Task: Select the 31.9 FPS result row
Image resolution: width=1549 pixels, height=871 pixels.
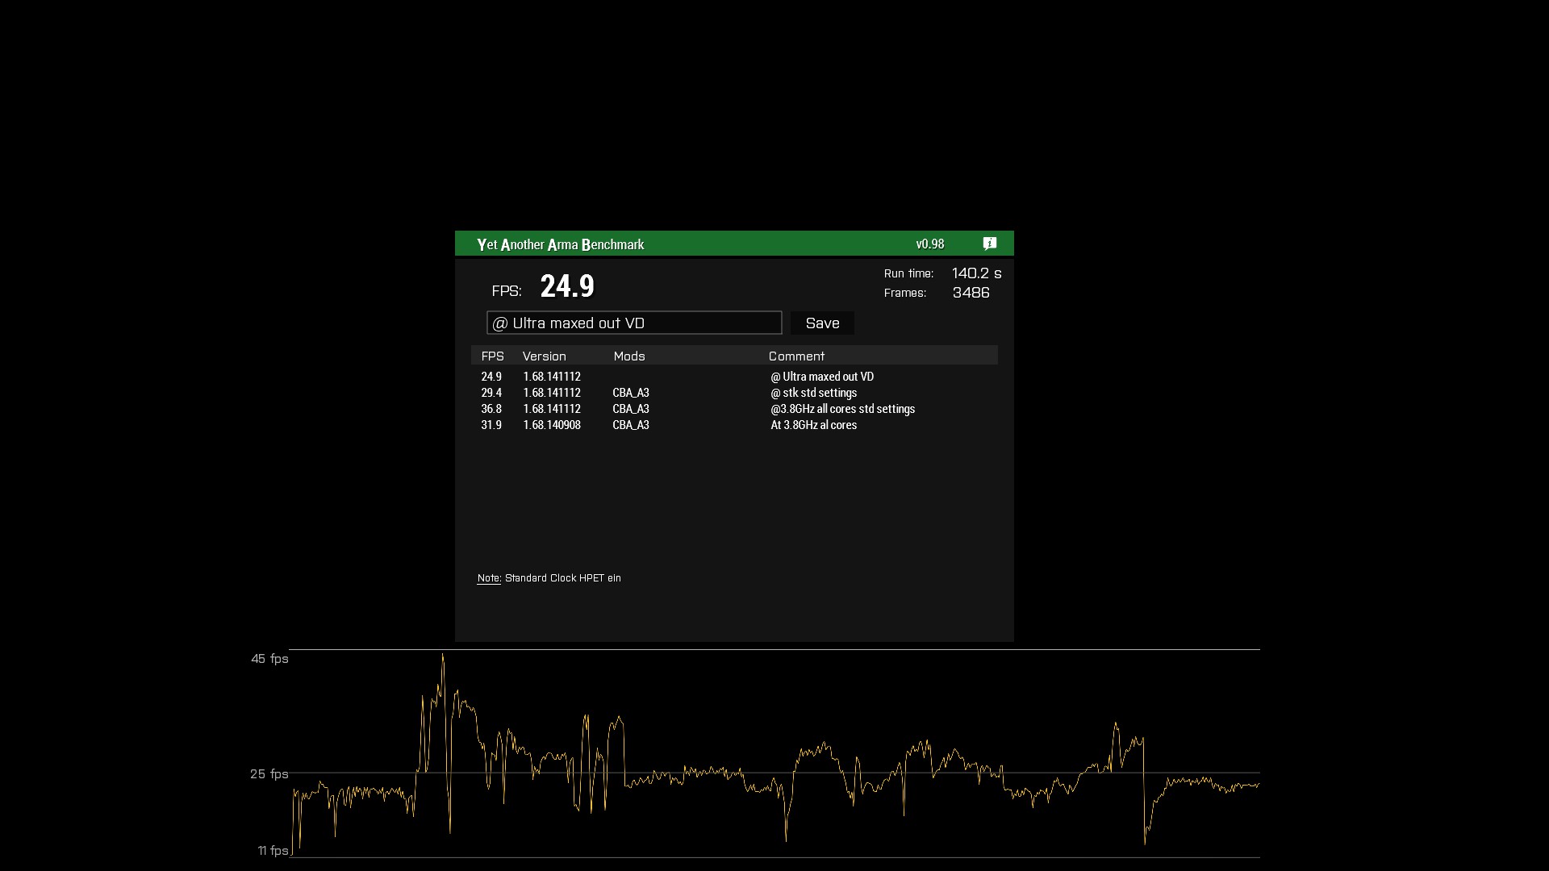Action: click(734, 425)
